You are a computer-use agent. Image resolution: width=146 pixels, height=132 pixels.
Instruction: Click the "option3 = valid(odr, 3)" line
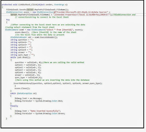coord(28,70)
